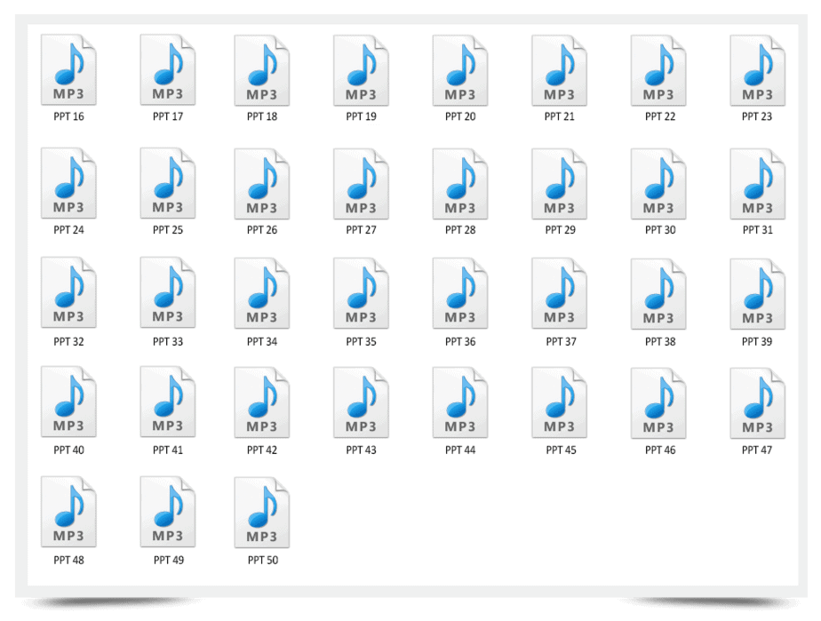Click the PPT 31 MP3 icon
This screenshot has width=821, height=621.
coord(756,184)
